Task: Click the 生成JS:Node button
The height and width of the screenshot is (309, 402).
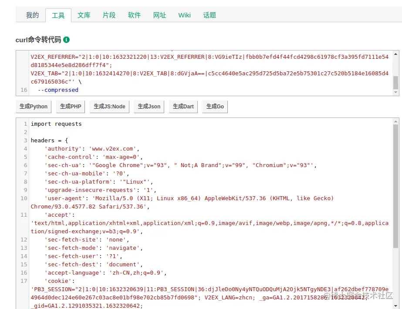Action: (109, 107)
